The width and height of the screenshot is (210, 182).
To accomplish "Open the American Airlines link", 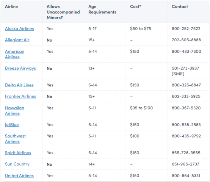I will pos(15,54).
